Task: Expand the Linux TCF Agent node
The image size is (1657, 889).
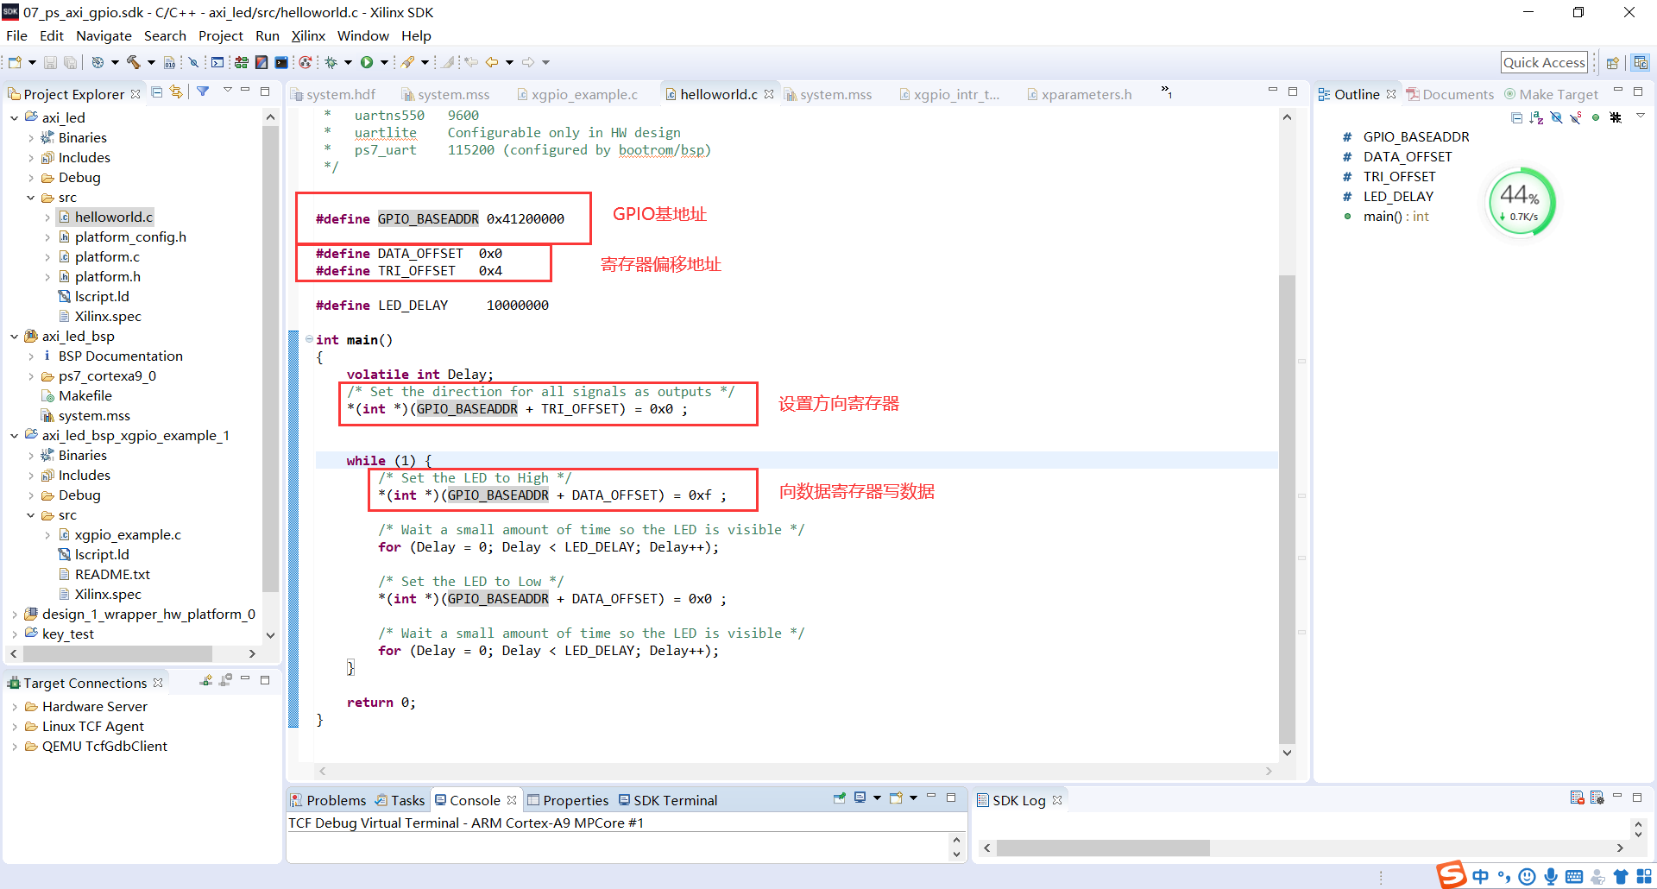Action: [x=15, y=726]
